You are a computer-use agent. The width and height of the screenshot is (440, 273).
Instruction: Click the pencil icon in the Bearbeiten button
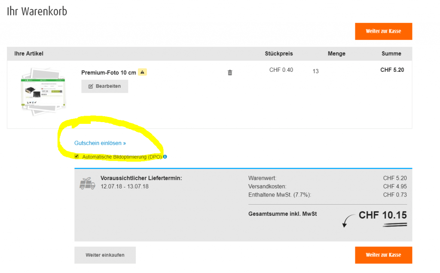(x=91, y=86)
